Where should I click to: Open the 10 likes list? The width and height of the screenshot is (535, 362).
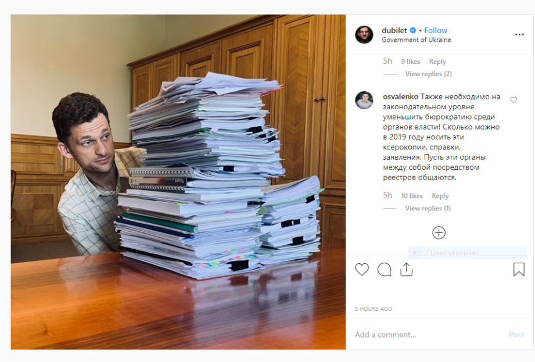(x=412, y=196)
